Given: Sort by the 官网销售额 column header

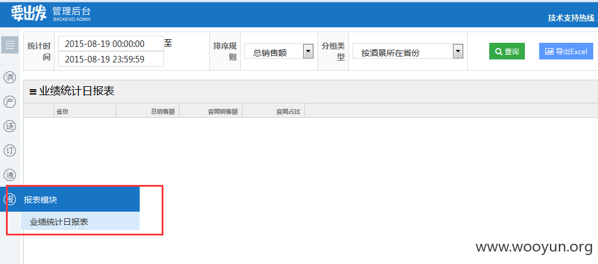Looking at the screenshot, I should (210, 111).
